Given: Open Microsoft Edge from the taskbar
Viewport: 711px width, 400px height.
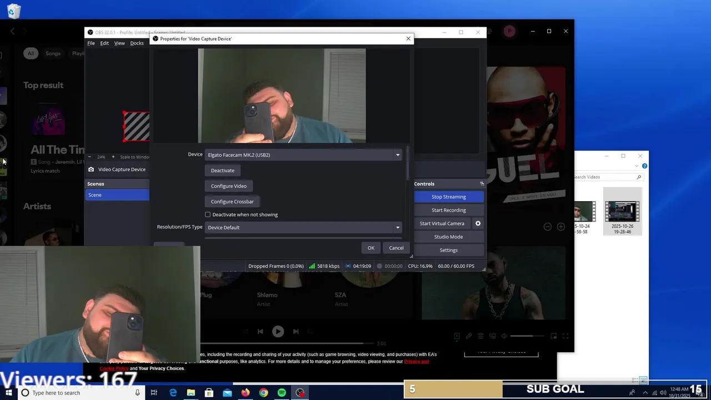Looking at the screenshot, I should pos(173,393).
